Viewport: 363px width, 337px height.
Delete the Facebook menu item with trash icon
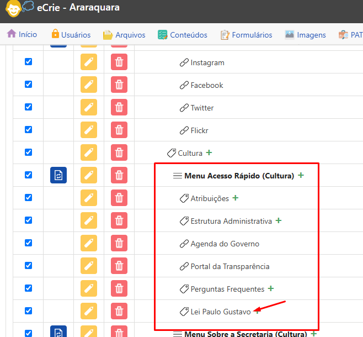[x=119, y=85]
